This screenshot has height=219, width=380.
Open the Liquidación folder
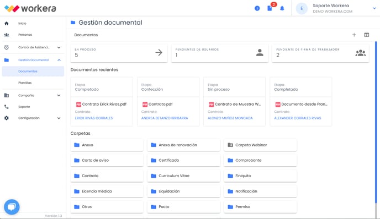tap(184, 191)
